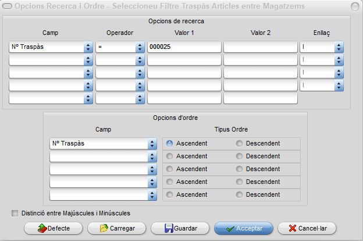Click the Tipus Ordre column label

pos(231,129)
